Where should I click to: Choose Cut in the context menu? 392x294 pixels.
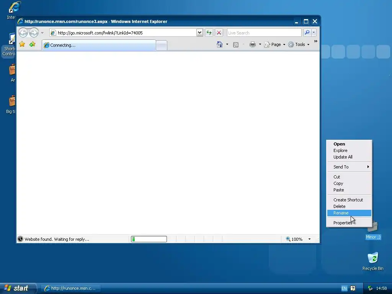[349, 177]
